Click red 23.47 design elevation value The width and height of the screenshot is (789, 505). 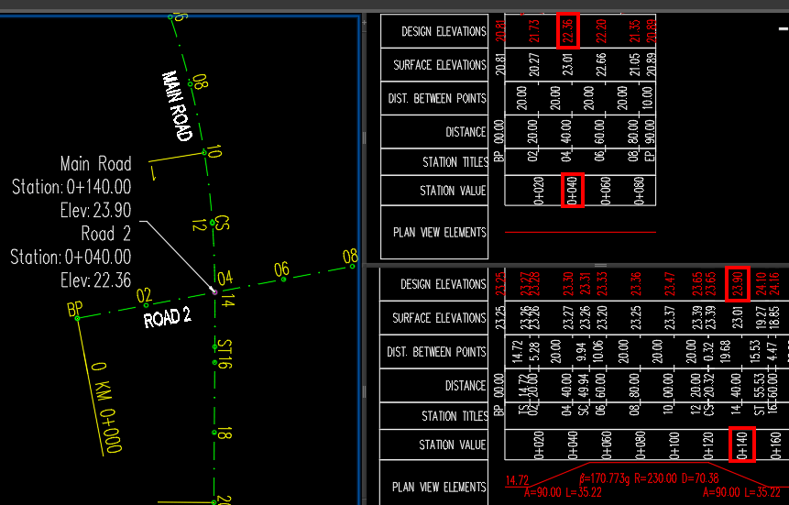tap(669, 284)
